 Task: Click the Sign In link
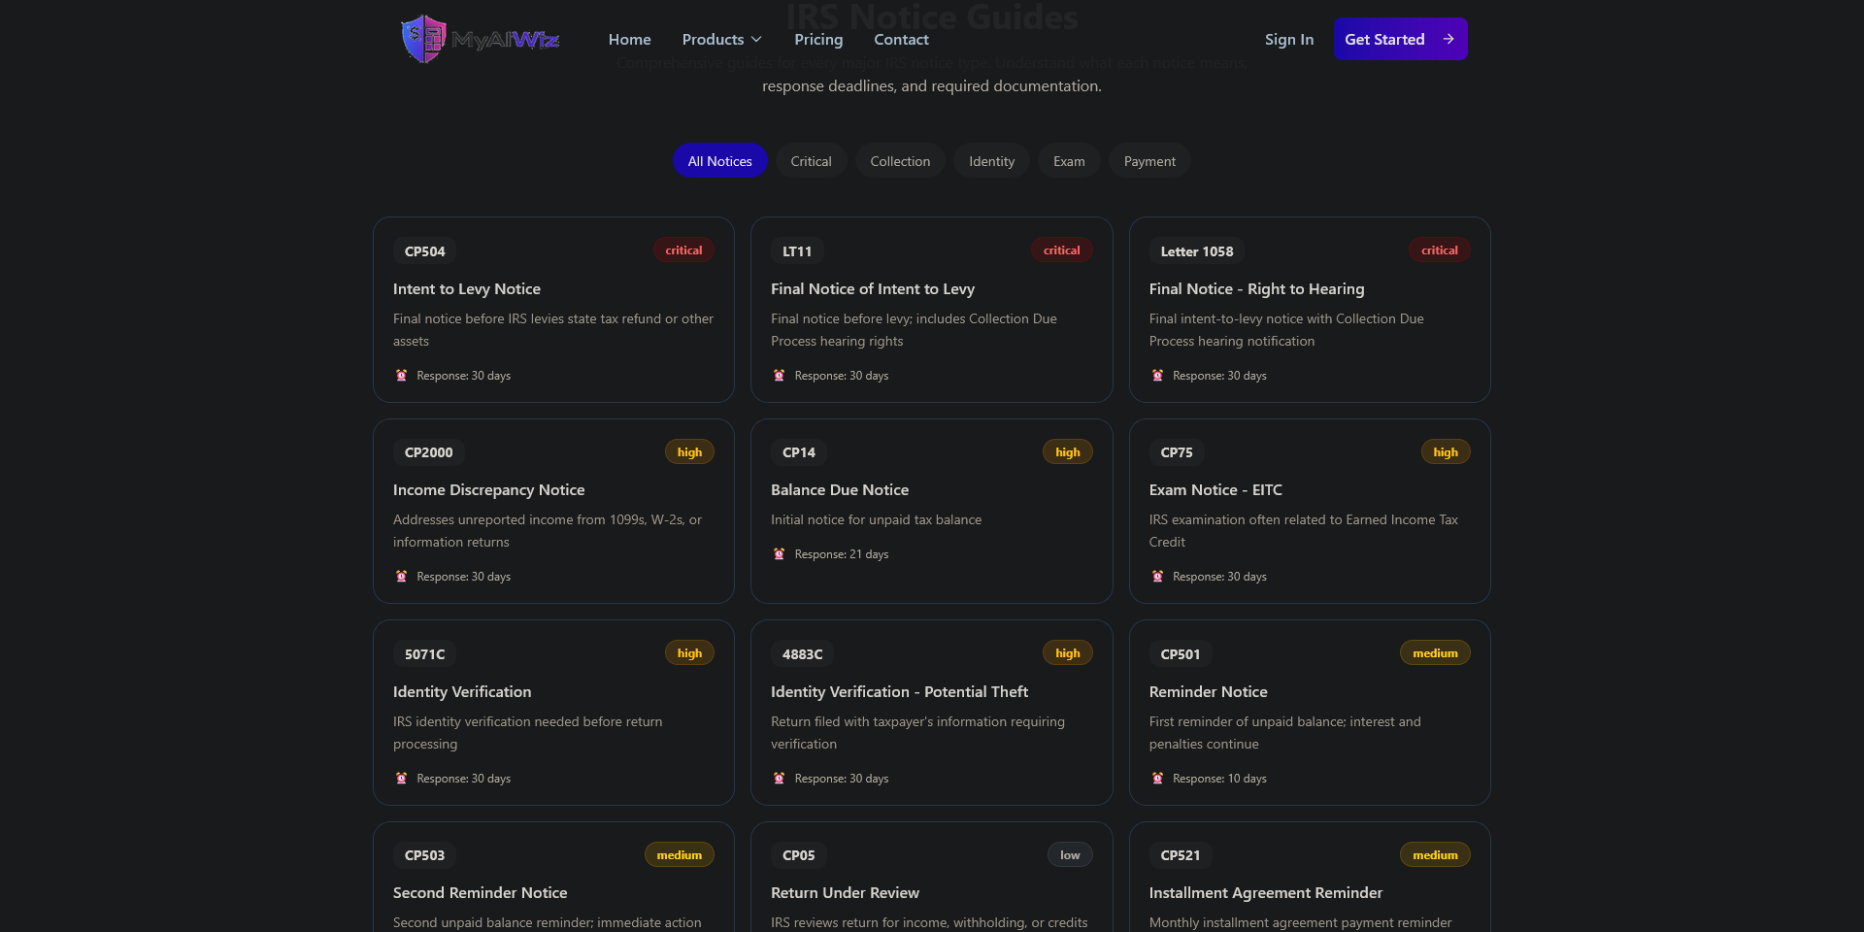click(1288, 40)
